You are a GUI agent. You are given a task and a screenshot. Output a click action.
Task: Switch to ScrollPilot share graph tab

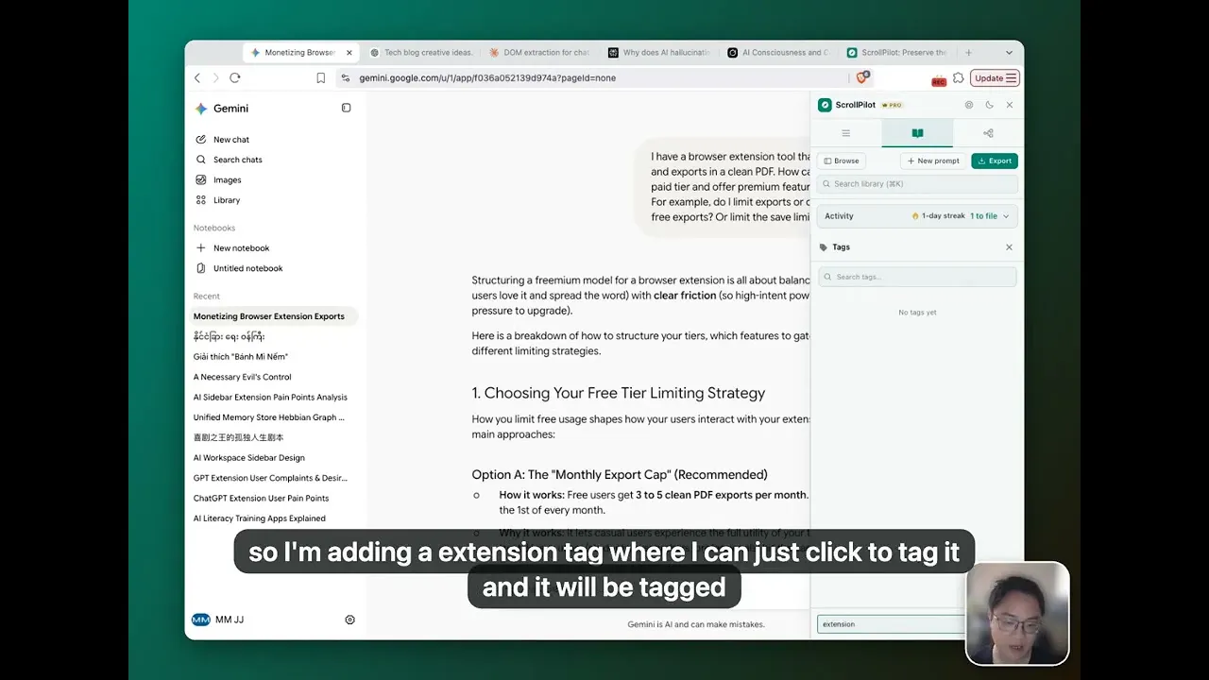(x=988, y=133)
